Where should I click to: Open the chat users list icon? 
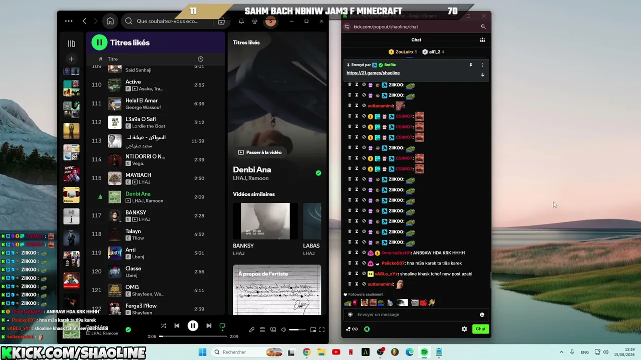pyautogui.click(x=482, y=39)
